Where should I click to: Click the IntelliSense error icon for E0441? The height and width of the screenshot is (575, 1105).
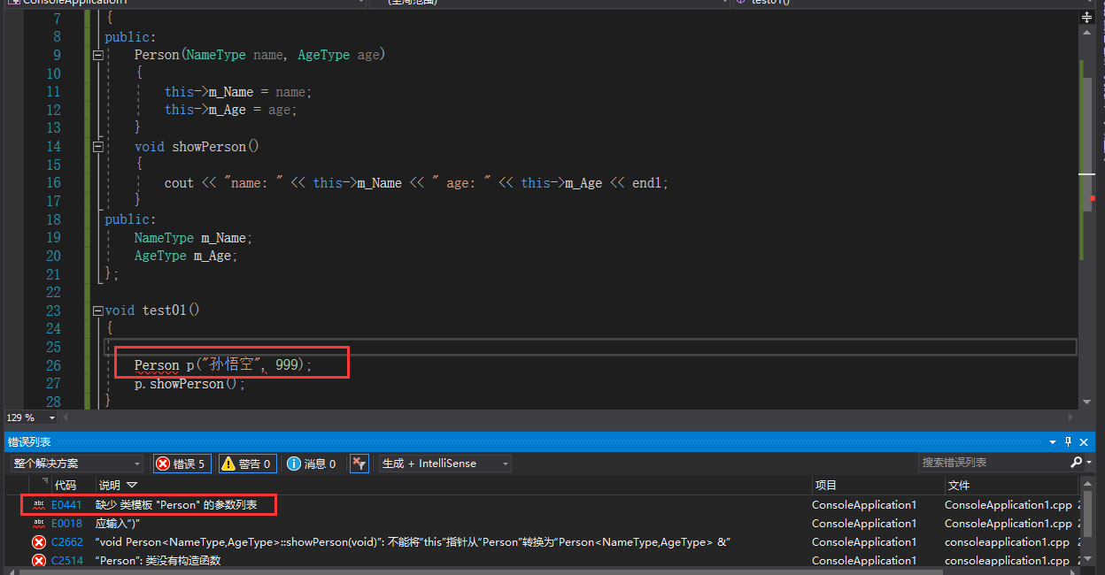[38, 505]
